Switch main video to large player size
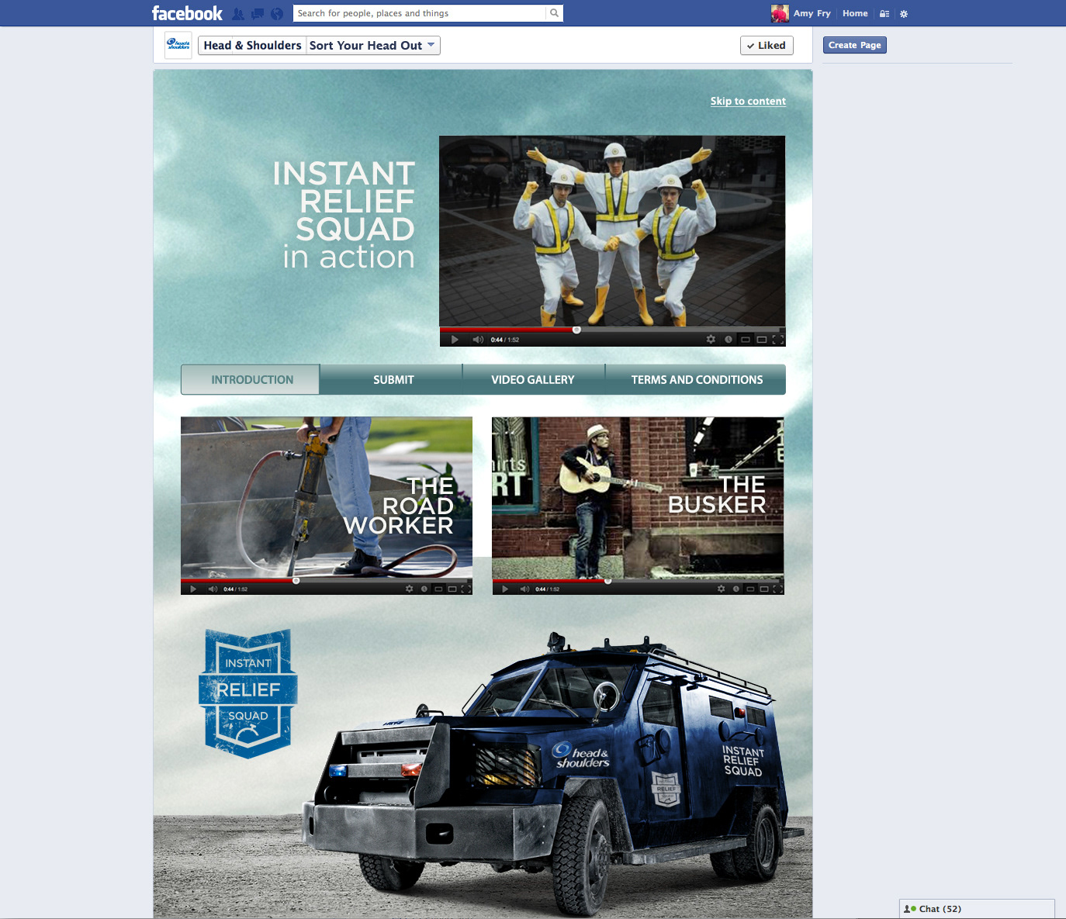Screen dimensions: 1066x919 pyautogui.click(x=762, y=340)
